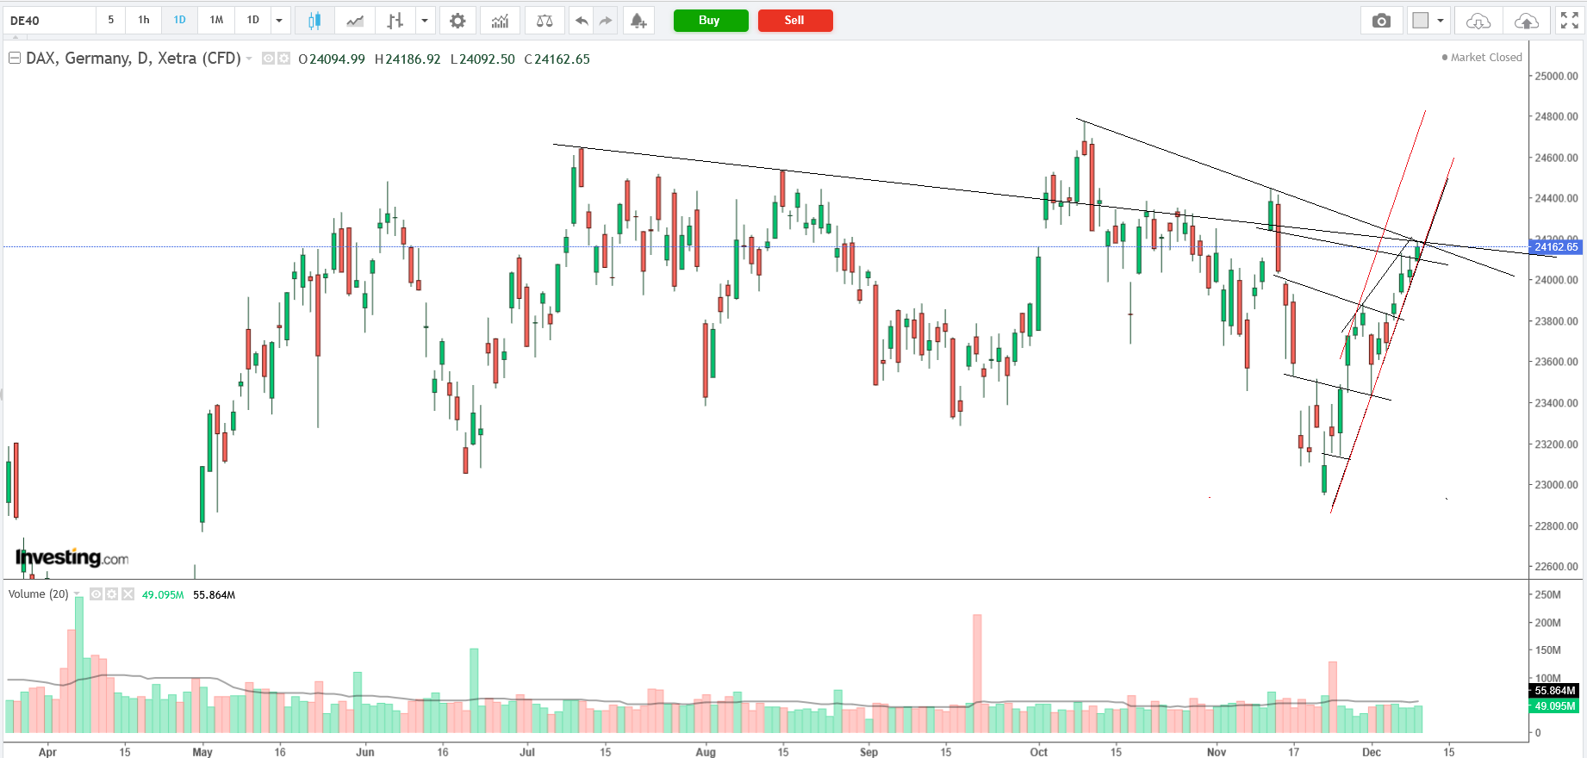The width and height of the screenshot is (1587, 758).
Task: Enter fullscreen mode for the chart
Action: coord(1570,21)
